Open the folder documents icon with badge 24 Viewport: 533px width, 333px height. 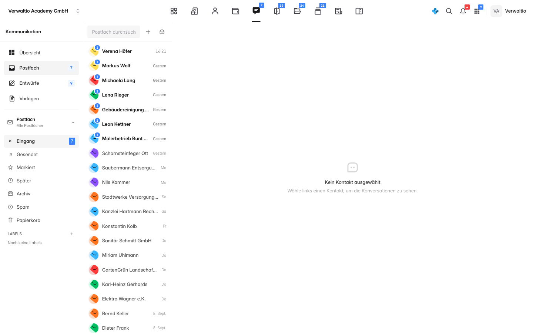coord(297,11)
